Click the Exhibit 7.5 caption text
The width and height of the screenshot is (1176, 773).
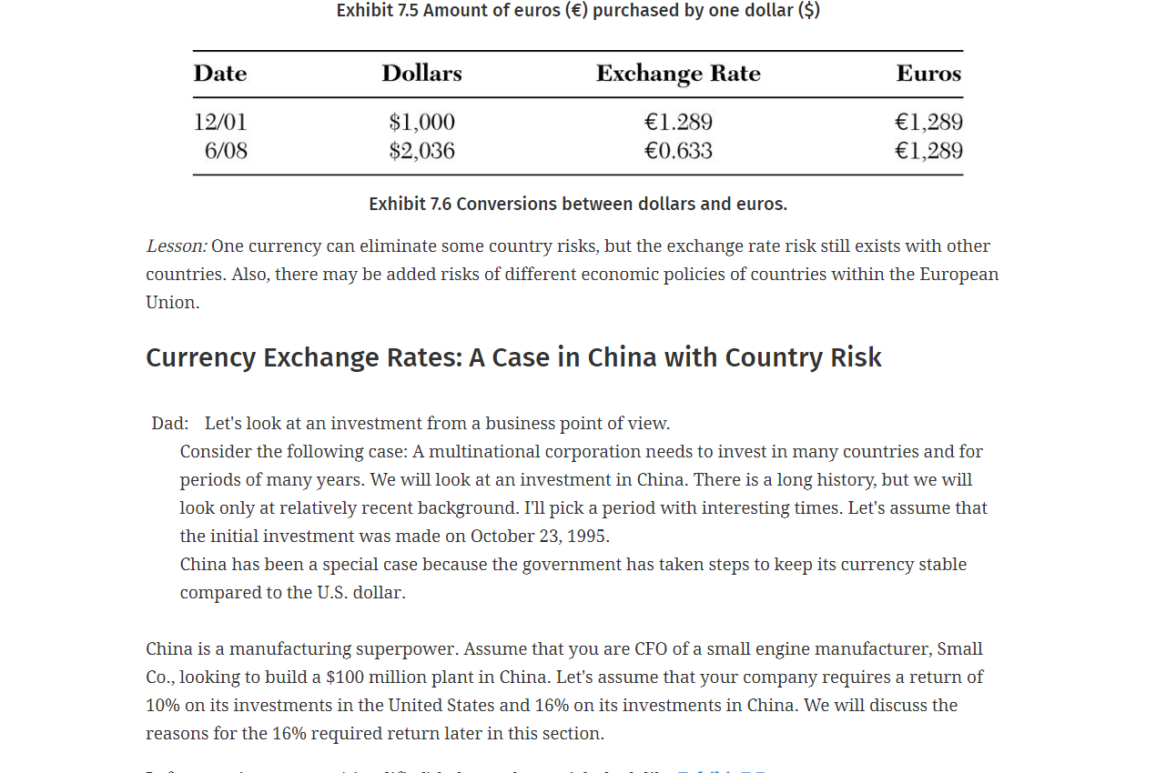click(x=578, y=11)
